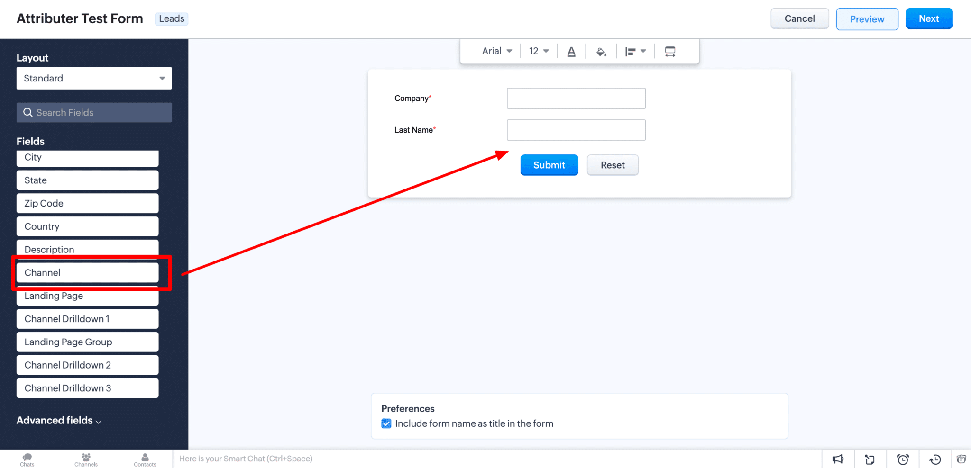Open the announcements megaphone icon
The image size is (971, 468).
point(838,459)
